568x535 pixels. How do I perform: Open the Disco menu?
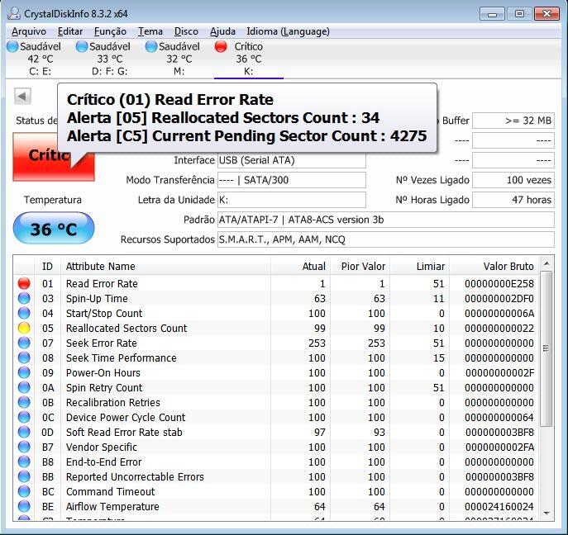[x=186, y=31]
